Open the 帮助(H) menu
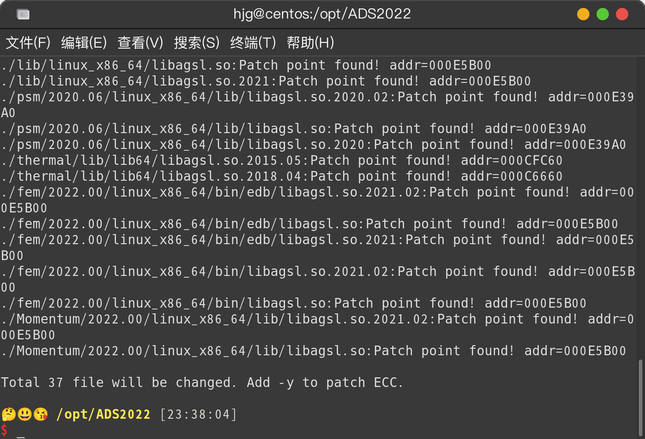Screen dimensions: 645x439 click(x=310, y=42)
